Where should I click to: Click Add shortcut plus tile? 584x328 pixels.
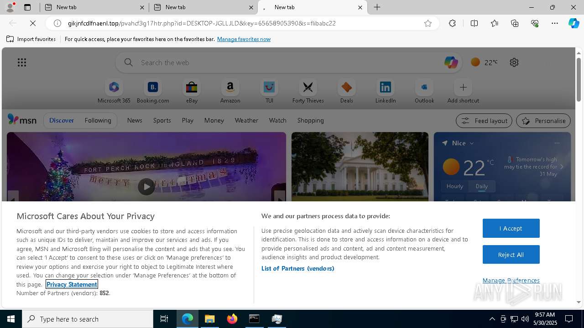click(x=463, y=92)
